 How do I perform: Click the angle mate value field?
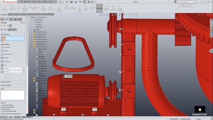point(14,72)
